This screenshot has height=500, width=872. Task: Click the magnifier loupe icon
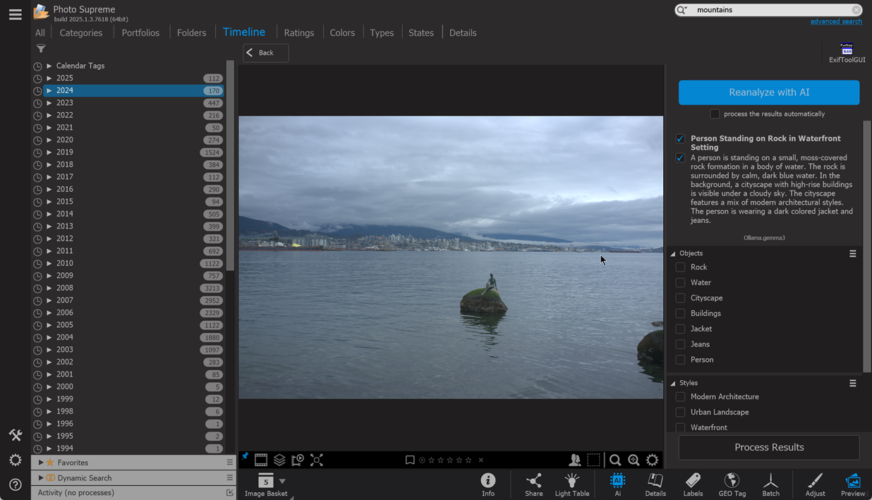(615, 460)
